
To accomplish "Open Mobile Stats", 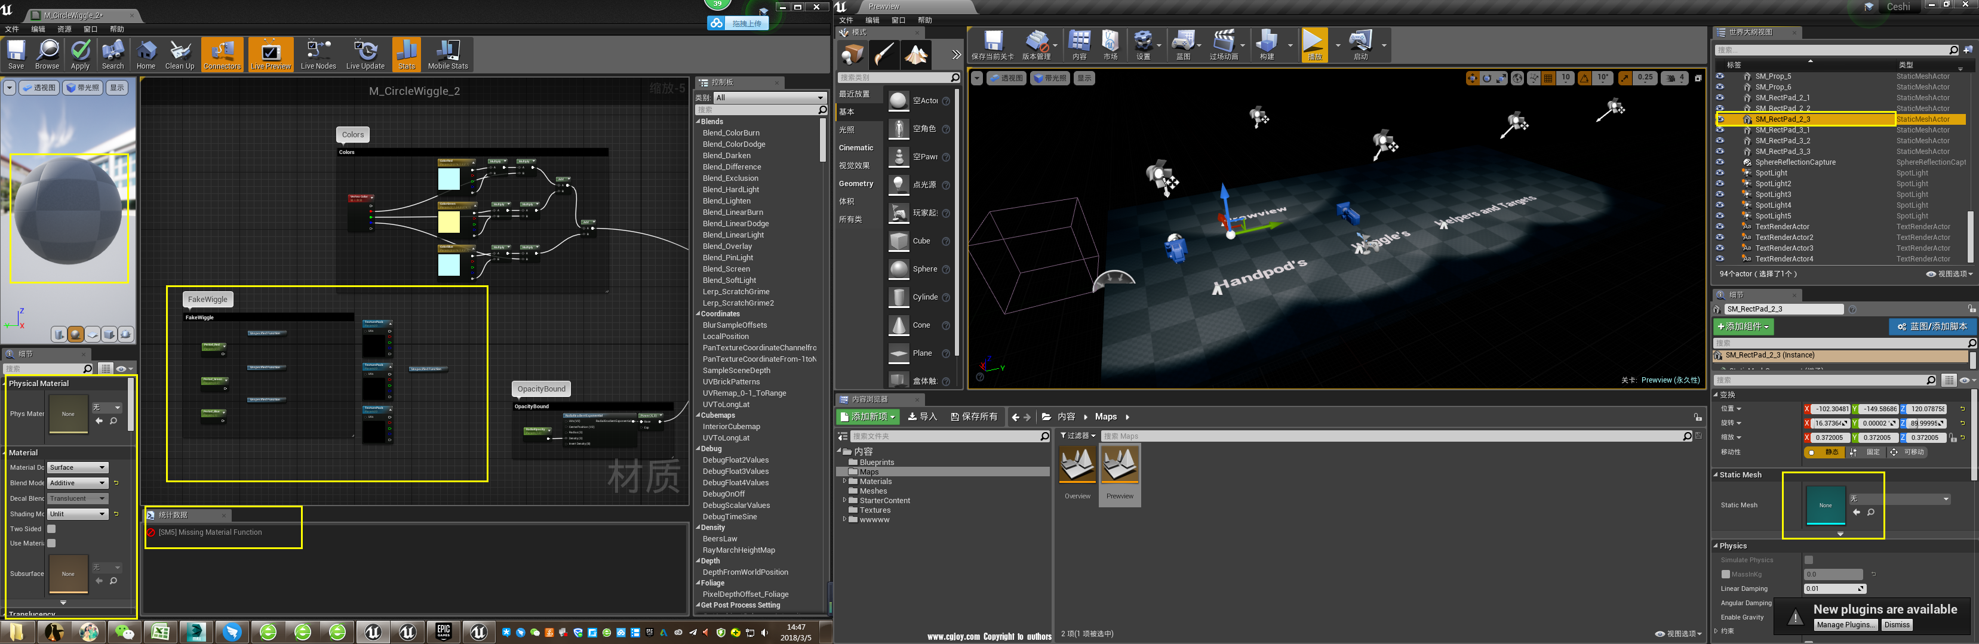I will coord(448,54).
